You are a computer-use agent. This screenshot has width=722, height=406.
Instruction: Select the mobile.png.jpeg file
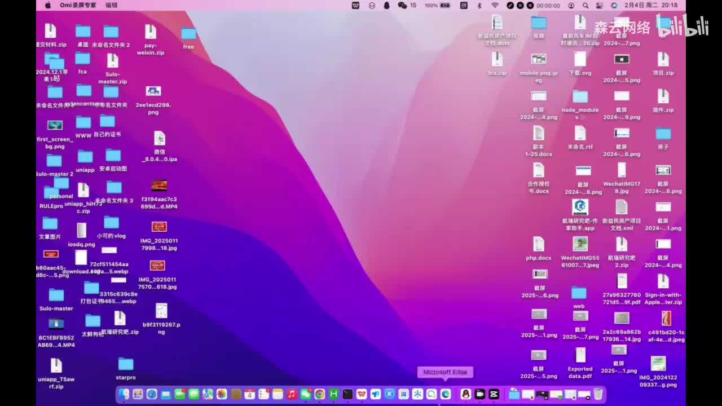[x=539, y=68]
